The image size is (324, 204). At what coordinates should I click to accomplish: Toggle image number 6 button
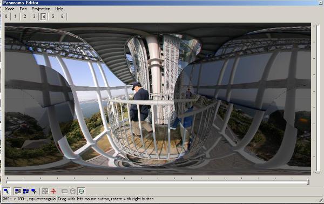point(62,16)
